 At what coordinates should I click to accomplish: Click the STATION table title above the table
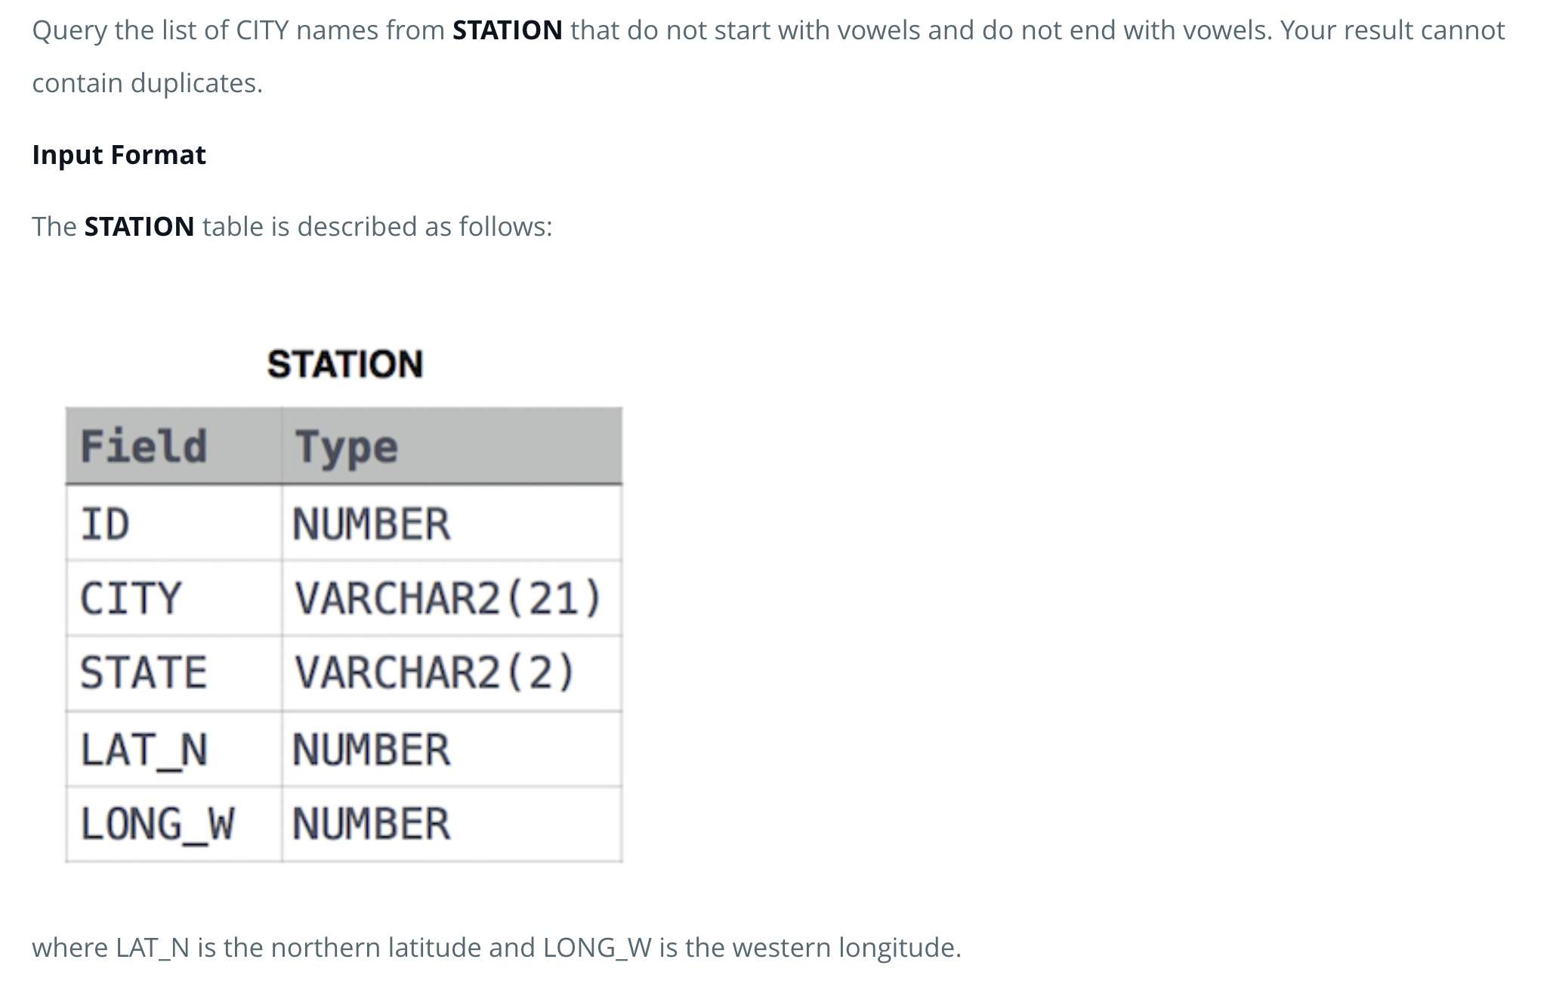tap(345, 364)
